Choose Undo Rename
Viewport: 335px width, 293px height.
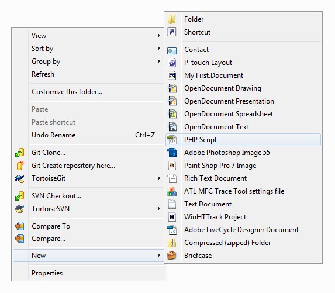[x=89, y=135]
